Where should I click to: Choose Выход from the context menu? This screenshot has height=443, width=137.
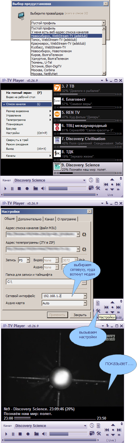(26, 149)
